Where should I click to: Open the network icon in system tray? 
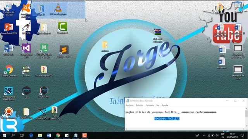pyautogui.click(x=208, y=136)
